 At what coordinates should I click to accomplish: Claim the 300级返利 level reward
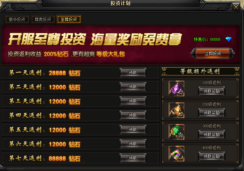(x=212, y=135)
